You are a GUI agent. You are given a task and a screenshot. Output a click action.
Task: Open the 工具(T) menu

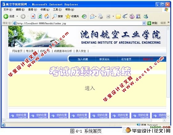pos(57,10)
